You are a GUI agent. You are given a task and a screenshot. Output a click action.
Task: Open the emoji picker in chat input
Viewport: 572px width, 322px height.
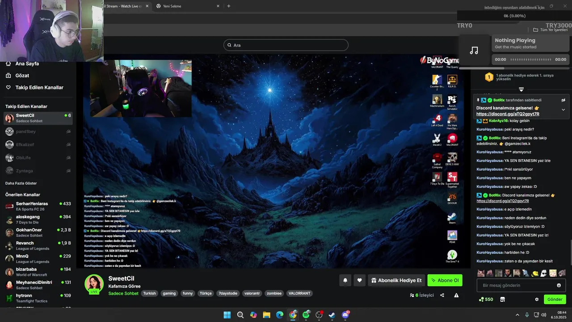(x=559, y=285)
